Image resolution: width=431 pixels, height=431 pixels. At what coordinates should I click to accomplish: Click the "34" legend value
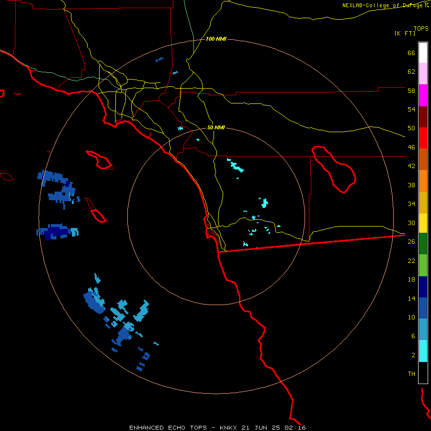[411, 204]
